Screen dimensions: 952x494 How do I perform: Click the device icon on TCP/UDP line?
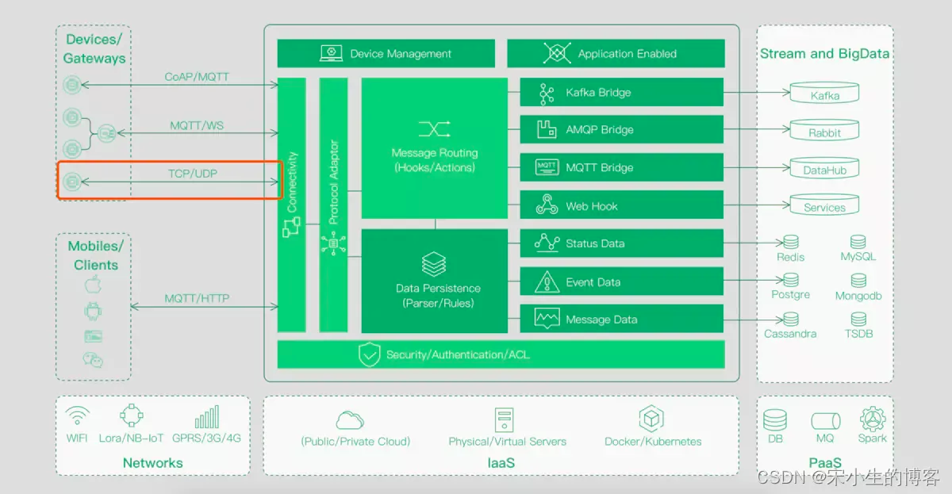click(72, 182)
